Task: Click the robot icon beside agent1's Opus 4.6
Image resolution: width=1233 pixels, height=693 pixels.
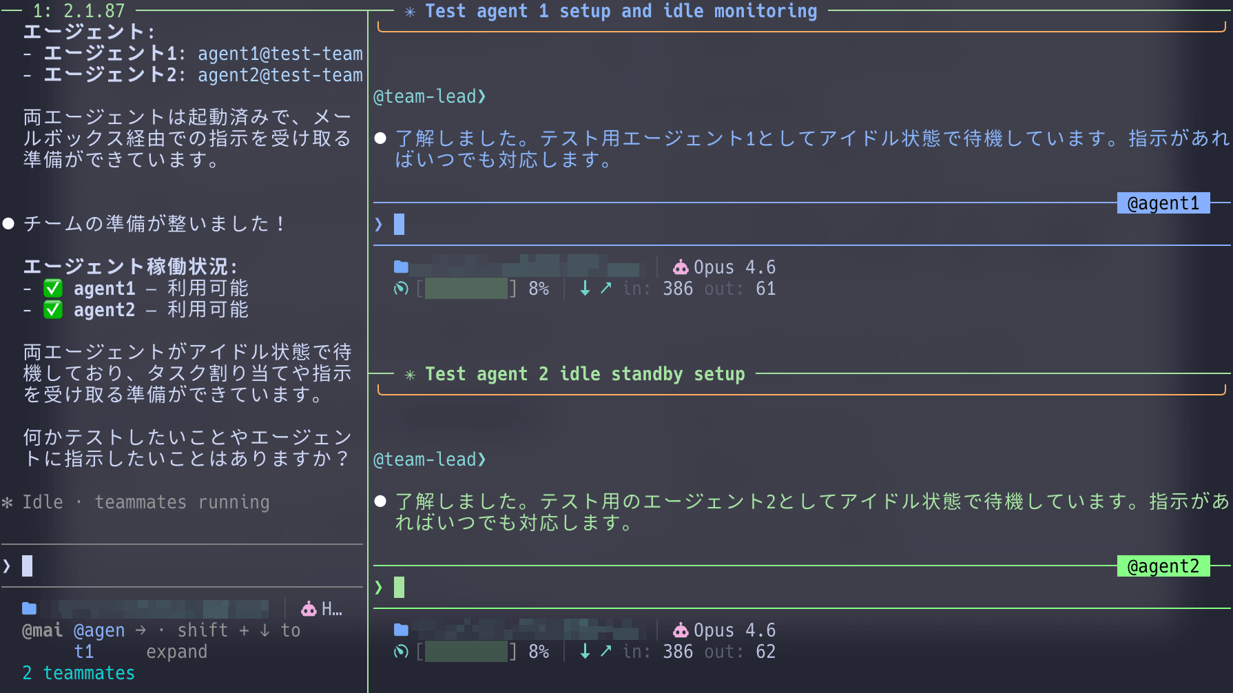Action: point(681,267)
